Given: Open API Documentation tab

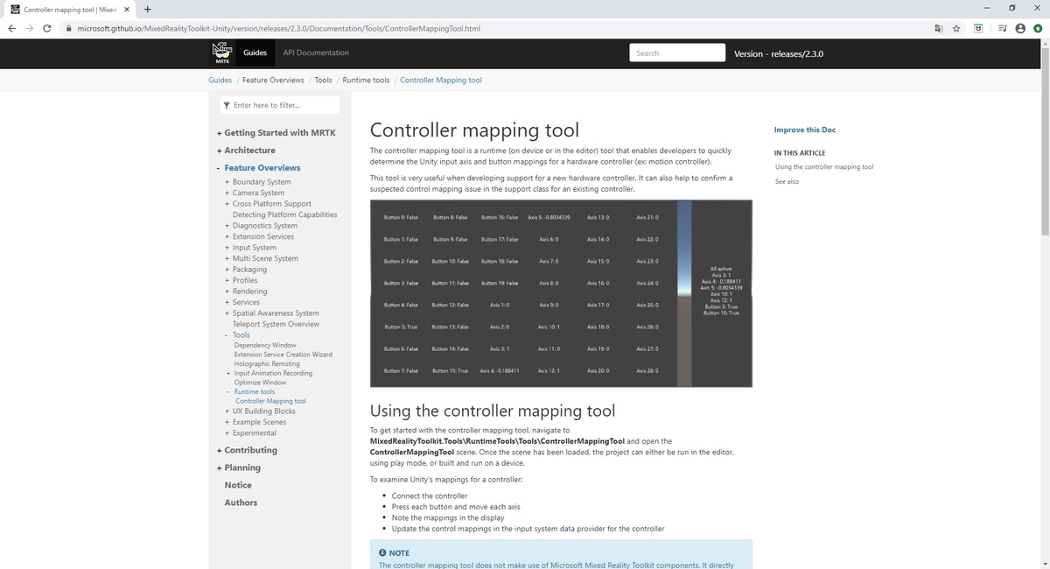Looking at the screenshot, I should (x=316, y=53).
